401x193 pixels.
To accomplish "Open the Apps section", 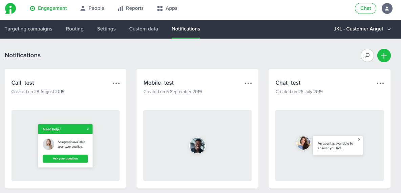I will pyautogui.click(x=167, y=8).
